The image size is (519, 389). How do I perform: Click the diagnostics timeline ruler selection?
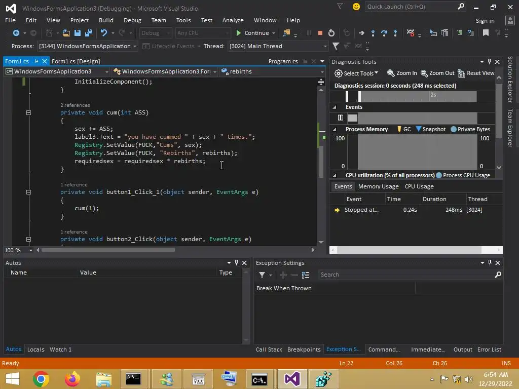tap(353, 96)
